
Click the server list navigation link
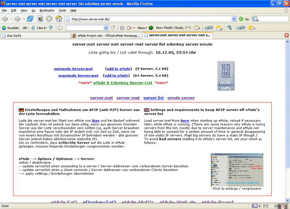(154, 98)
